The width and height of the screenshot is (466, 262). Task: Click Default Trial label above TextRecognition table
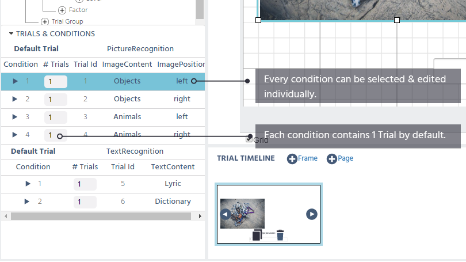33,151
